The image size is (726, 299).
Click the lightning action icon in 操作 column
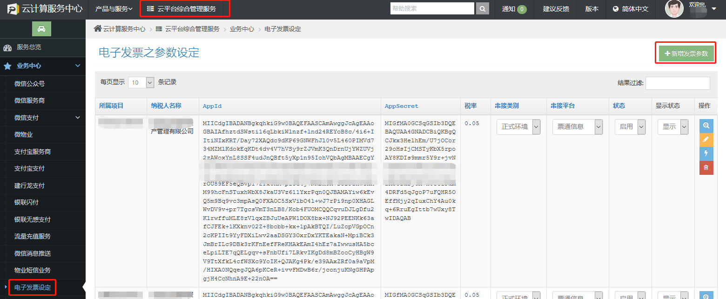[706, 153]
